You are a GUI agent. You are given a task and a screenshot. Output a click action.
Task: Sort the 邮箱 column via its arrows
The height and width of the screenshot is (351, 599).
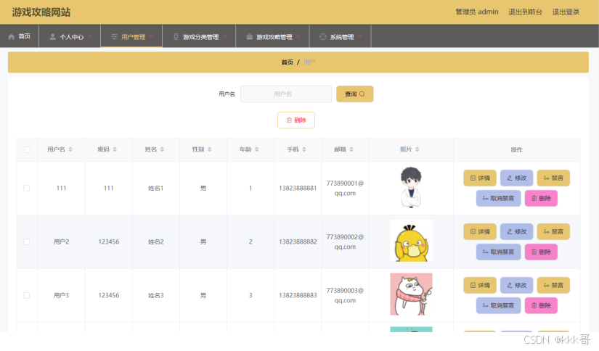click(x=351, y=149)
